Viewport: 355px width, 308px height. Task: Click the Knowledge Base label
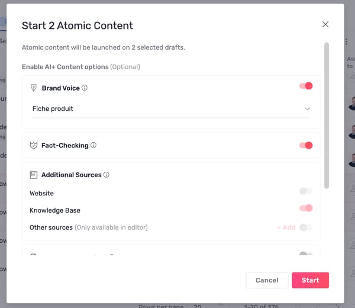(55, 210)
